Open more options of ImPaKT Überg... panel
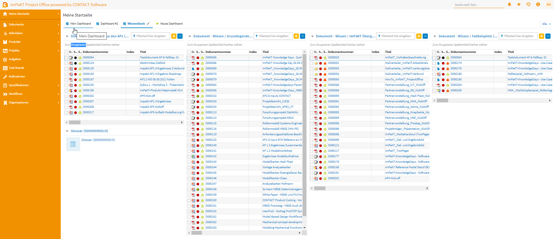This screenshot has width=554, height=239. pyautogui.click(x=425, y=36)
